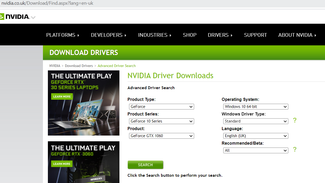
Task: Expand the Operating System dropdown
Action: (256, 107)
